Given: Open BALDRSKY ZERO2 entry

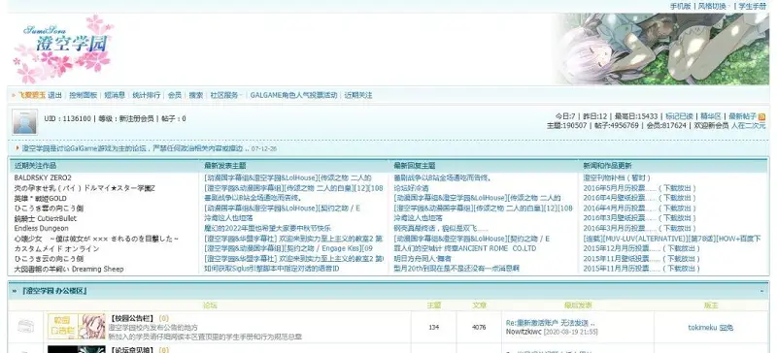Looking at the screenshot, I should pyautogui.click(x=43, y=177).
